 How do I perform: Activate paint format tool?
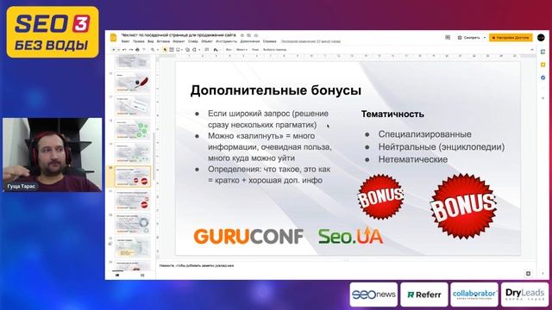[x=144, y=50]
